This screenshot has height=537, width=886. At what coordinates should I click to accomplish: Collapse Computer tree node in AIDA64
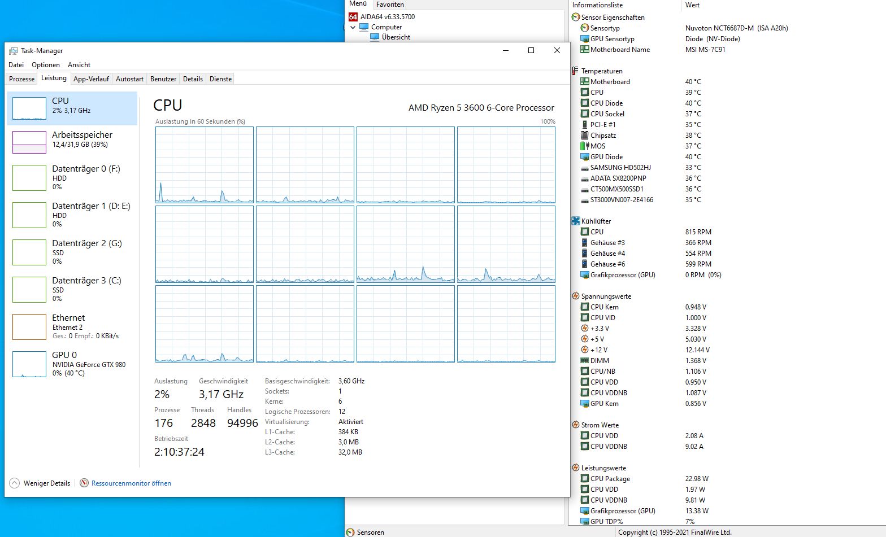pyautogui.click(x=353, y=27)
